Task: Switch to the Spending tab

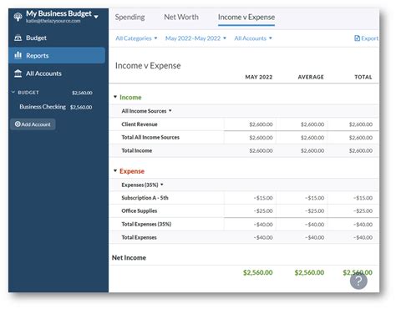Action: coord(129,17)
